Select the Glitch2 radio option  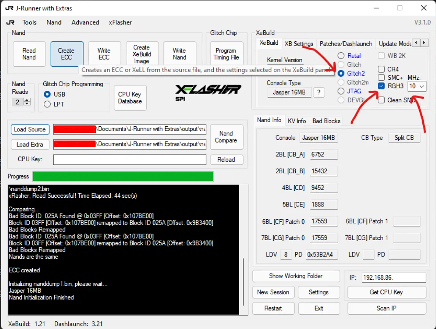coord(341,73)
